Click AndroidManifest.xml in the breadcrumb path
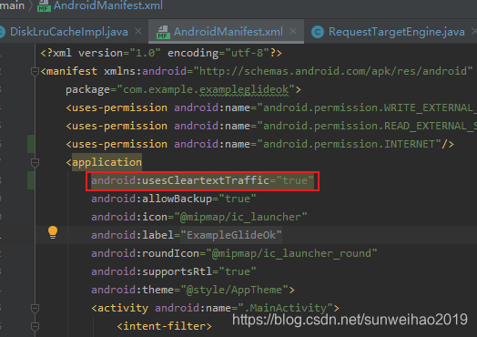 [108, 5]
